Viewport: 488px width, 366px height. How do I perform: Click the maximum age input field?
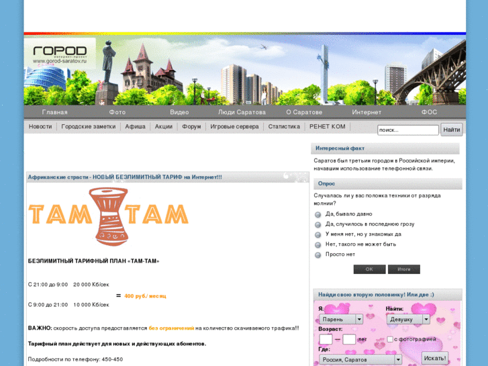[349, 339]
